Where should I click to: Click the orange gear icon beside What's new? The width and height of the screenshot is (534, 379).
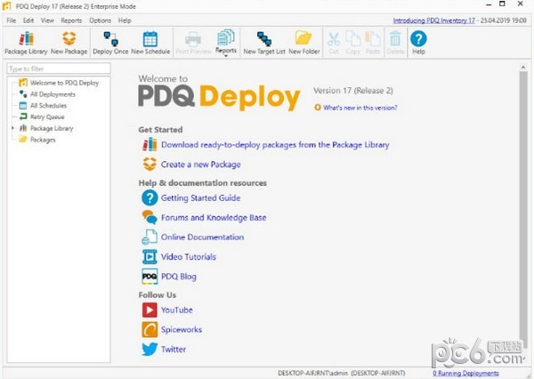pos(318,108)
